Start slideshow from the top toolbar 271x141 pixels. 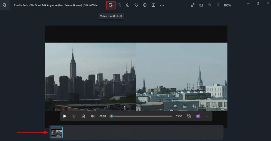tap(153, 5)
